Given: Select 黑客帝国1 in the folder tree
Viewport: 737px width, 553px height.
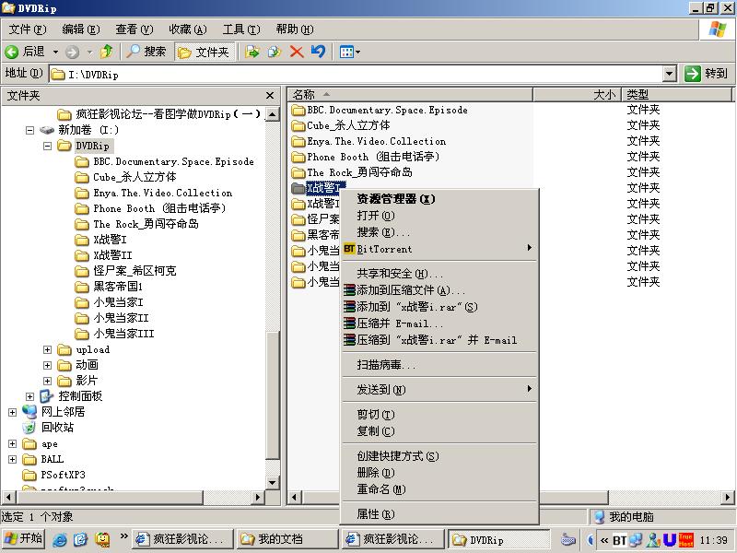Looking at the screenshot, I should tap(118, 287).
